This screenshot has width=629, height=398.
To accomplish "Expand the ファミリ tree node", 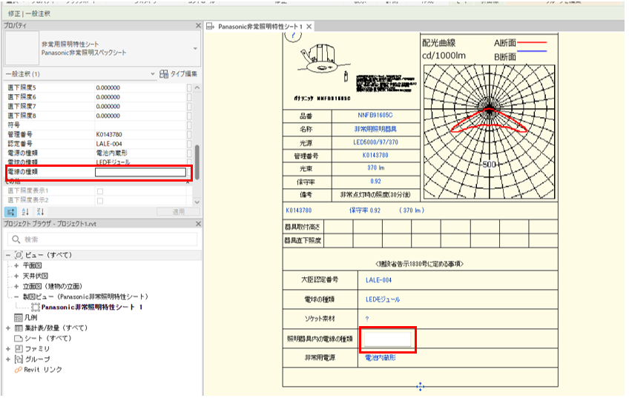I will tap(8, 348).
